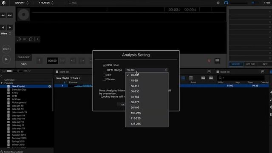The image size is (272, 153).
Task: Click the CUE button on the deck
Action: click(6, 49)
